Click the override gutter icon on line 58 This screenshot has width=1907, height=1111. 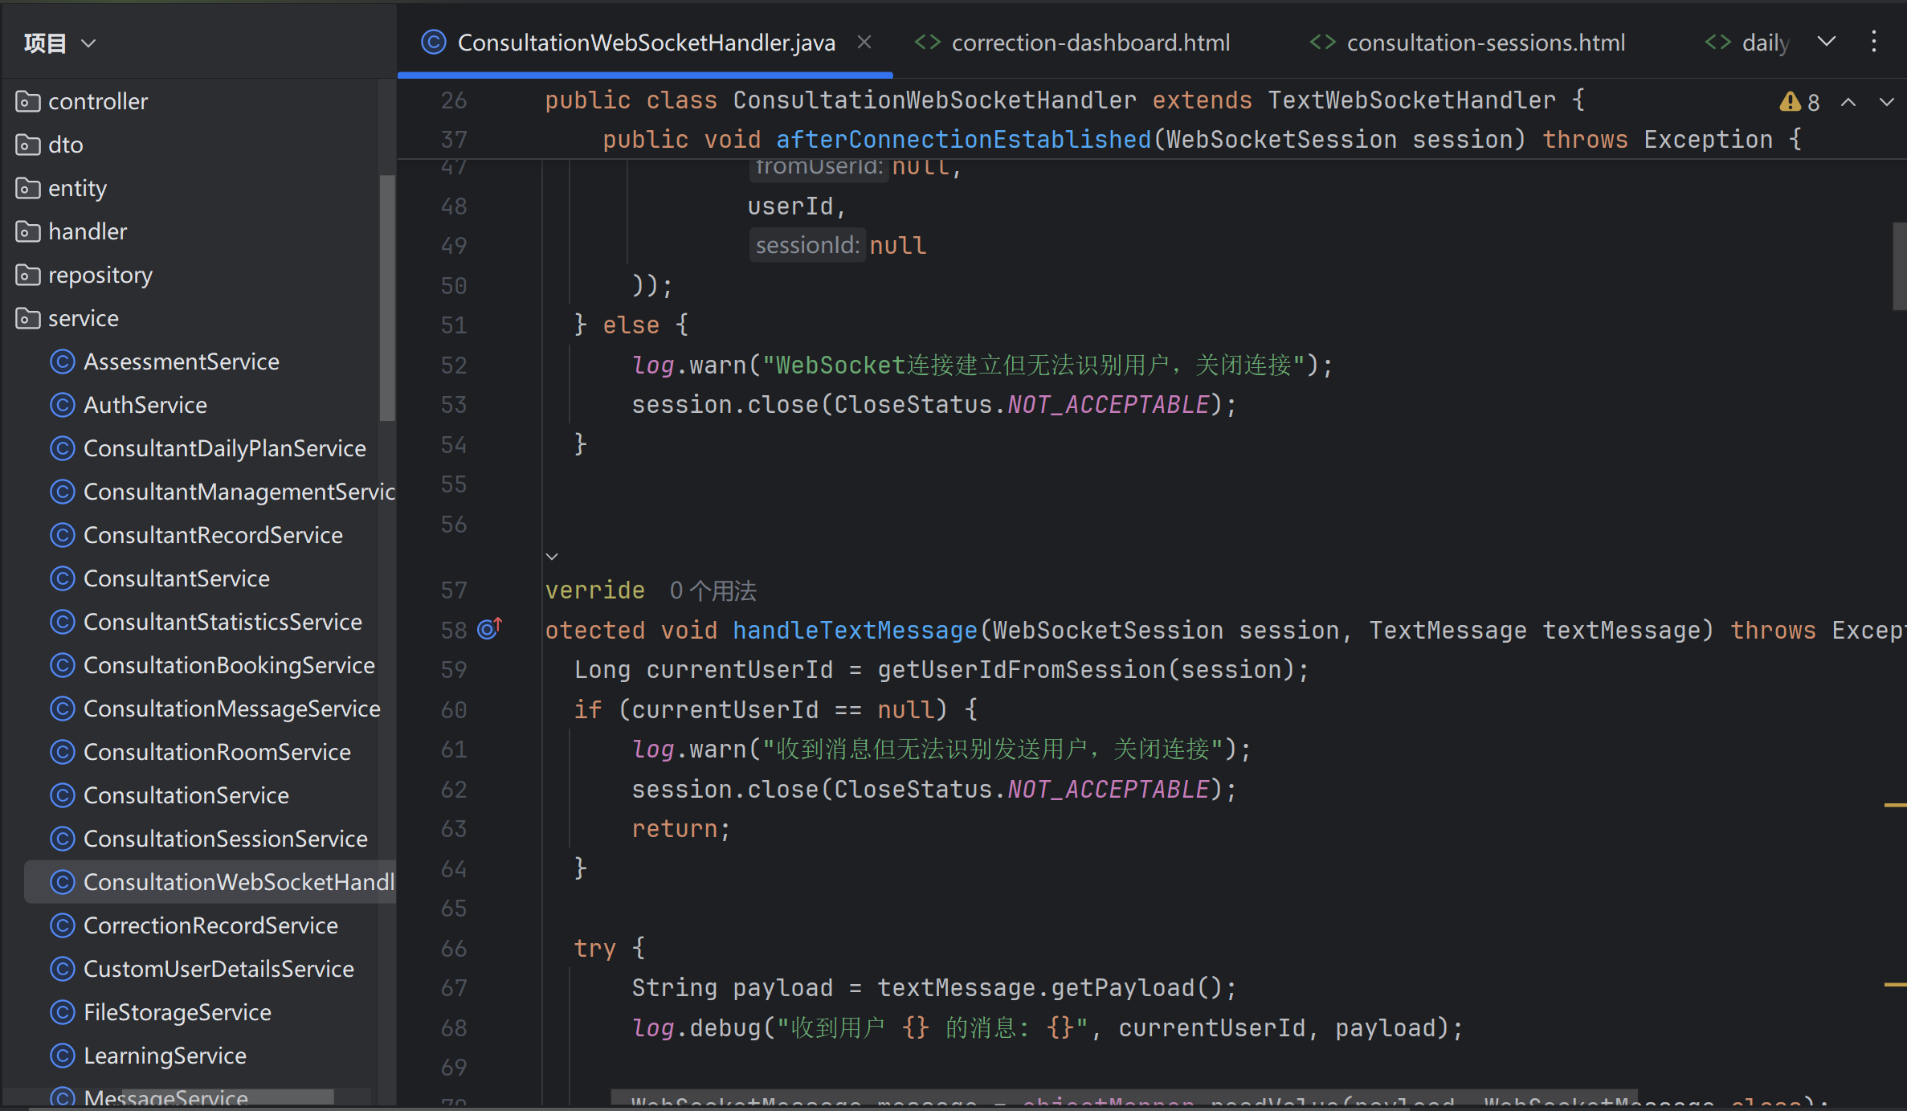point(489,629)
